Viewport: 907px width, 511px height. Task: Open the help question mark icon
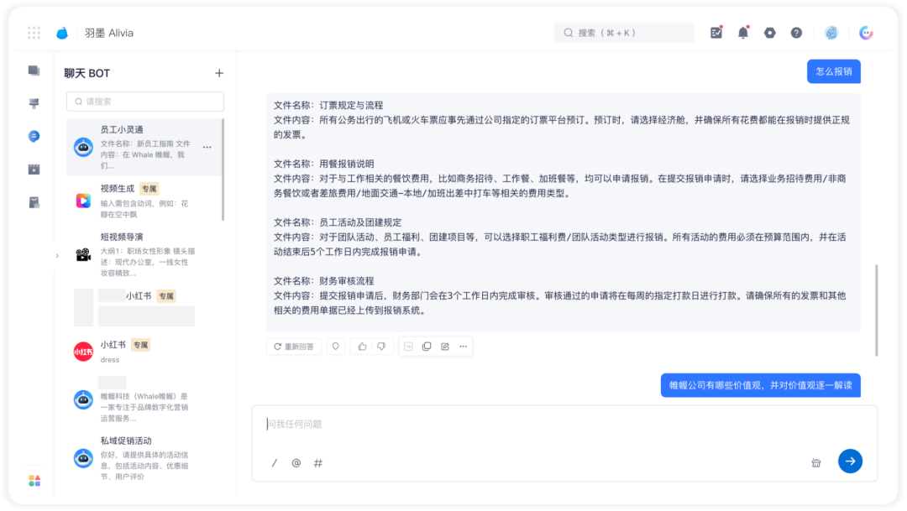click(x=796, y=33)
